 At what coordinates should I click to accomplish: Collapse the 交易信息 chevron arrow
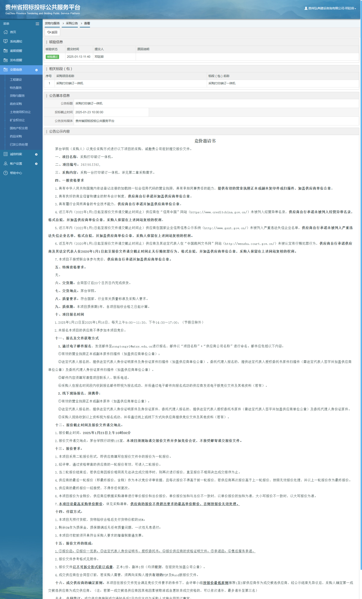[x=37, y=70]
